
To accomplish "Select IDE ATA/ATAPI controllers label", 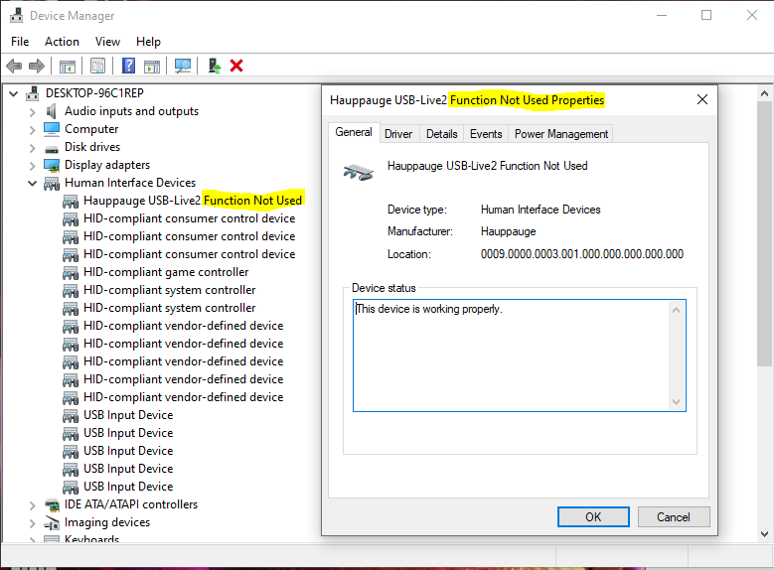I will click(x=131, y=504).
